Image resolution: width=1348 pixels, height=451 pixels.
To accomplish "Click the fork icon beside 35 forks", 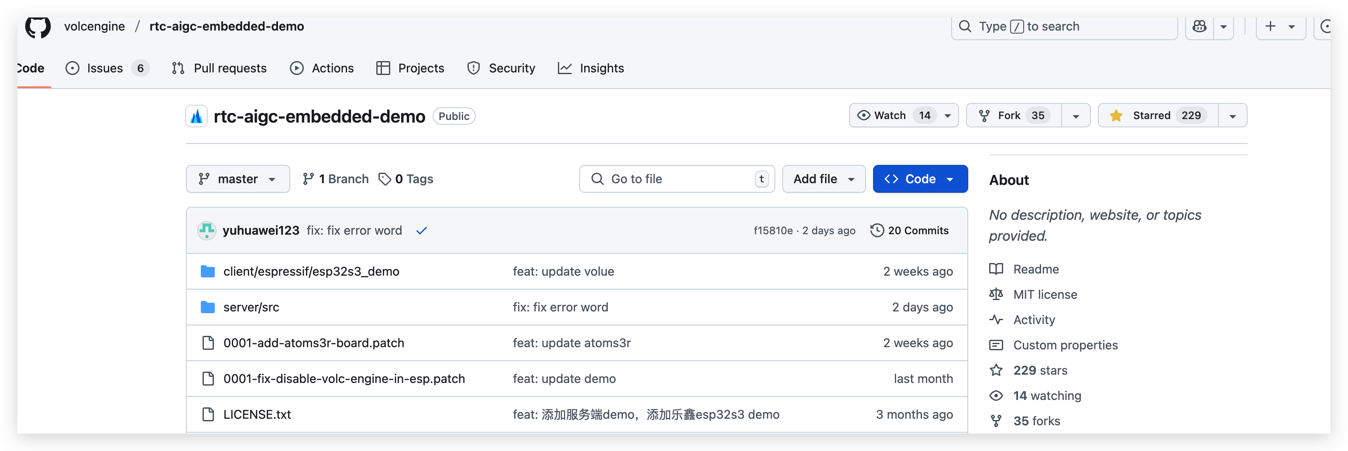I will pyautogui.click(x=996, y=421).
